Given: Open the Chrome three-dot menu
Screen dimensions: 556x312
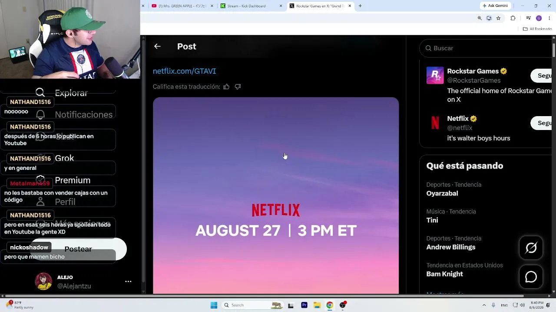Looking at the screenshot, I should tap(549, 18).
